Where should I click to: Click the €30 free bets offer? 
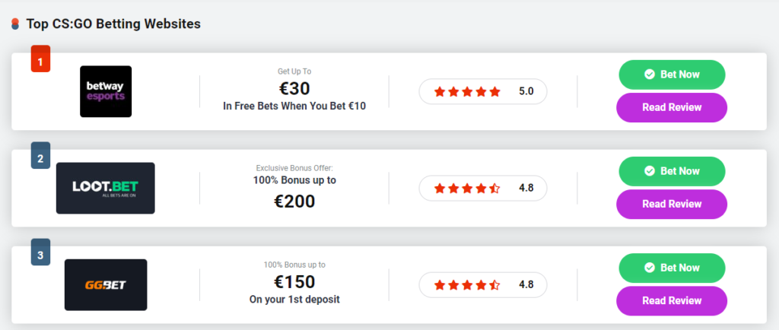click(294, 90)
